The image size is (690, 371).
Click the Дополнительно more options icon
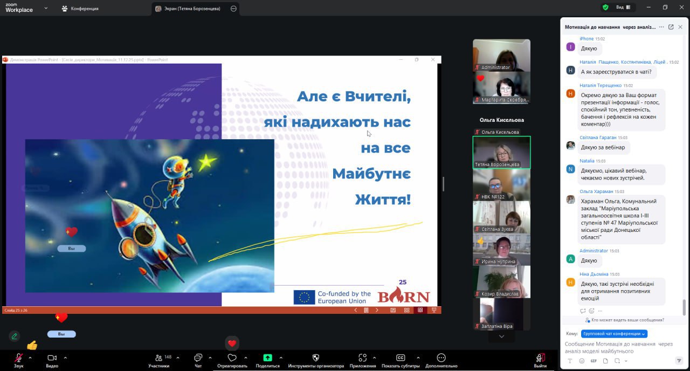tap(441, 358)
